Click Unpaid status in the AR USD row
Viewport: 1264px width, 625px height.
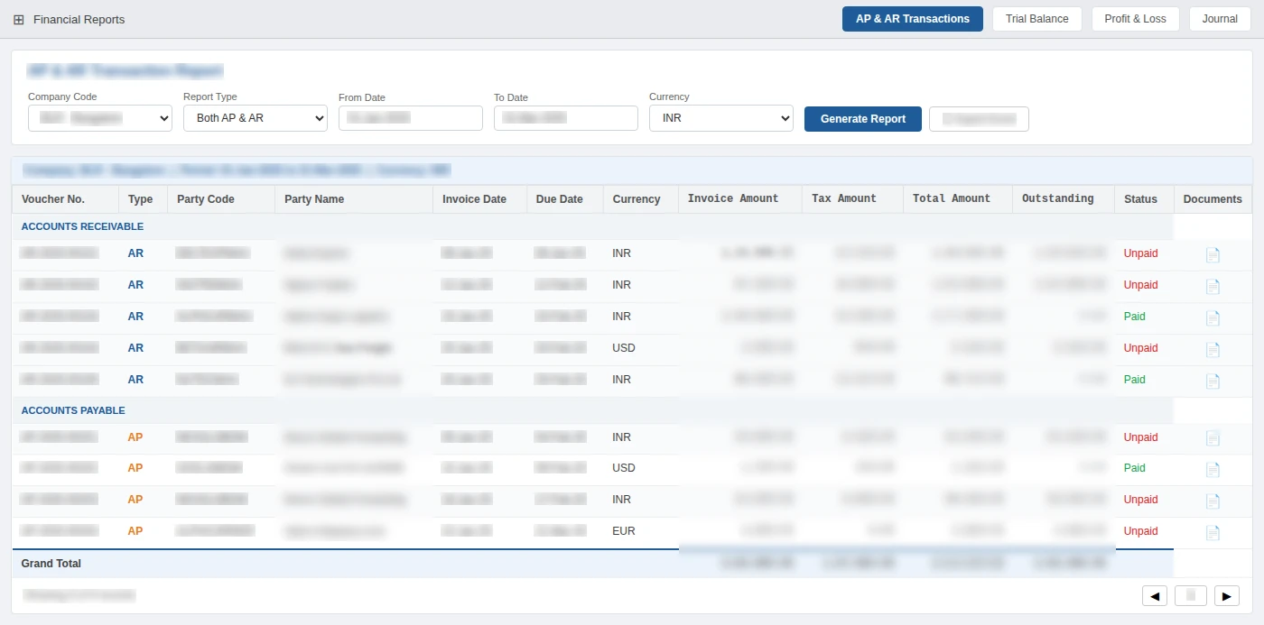coord(1140,348)
